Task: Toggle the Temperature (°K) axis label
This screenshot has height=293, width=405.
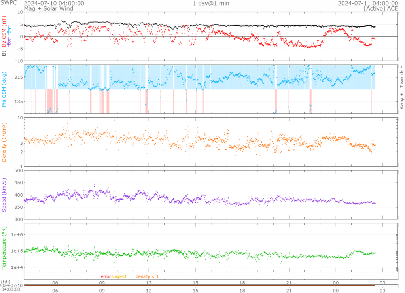Action: pyautogui.click(x=4, y=248)
